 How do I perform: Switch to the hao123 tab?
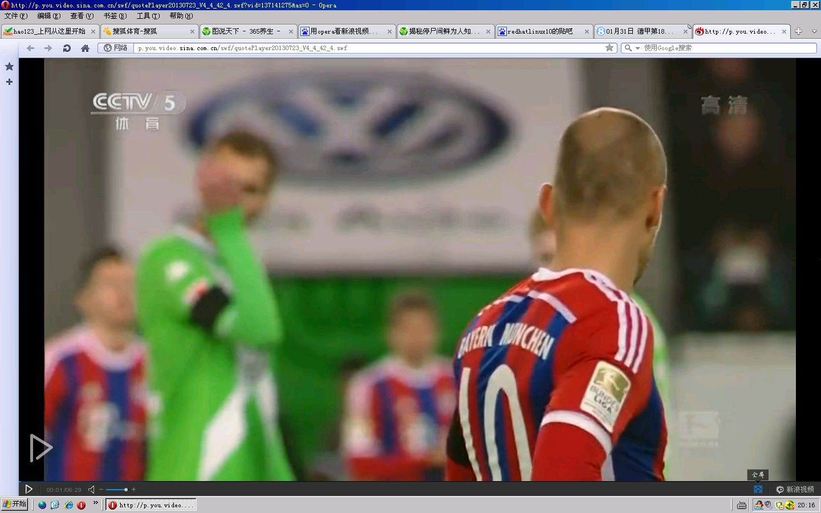pyautogui.click(x=50, y=31)
